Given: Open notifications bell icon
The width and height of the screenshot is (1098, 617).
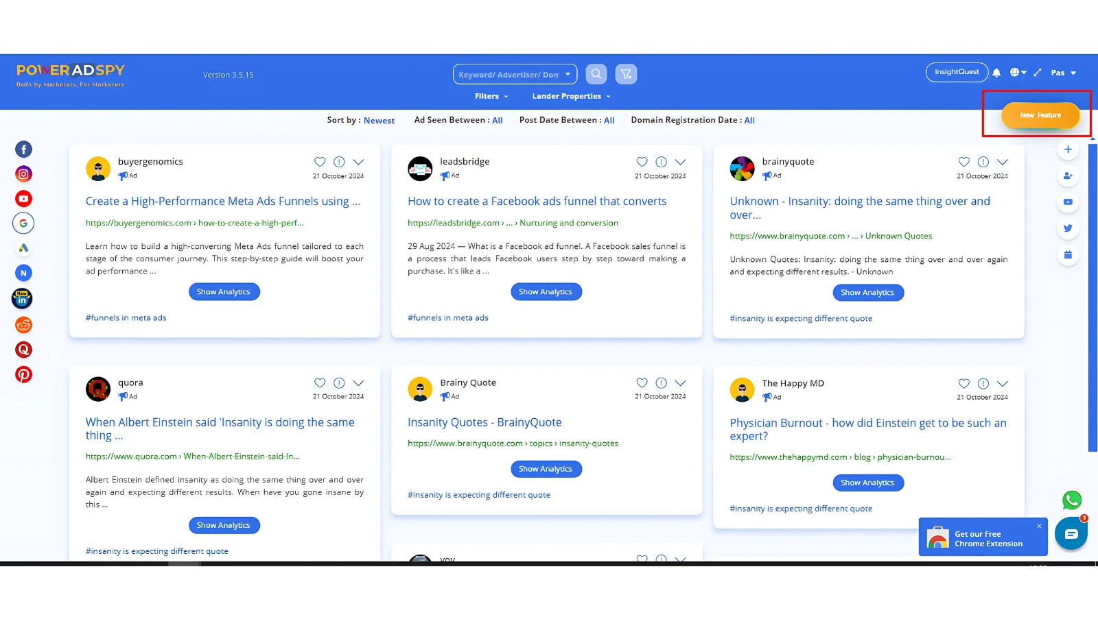Looking at the screenshot, I should [x=996, y=72].
